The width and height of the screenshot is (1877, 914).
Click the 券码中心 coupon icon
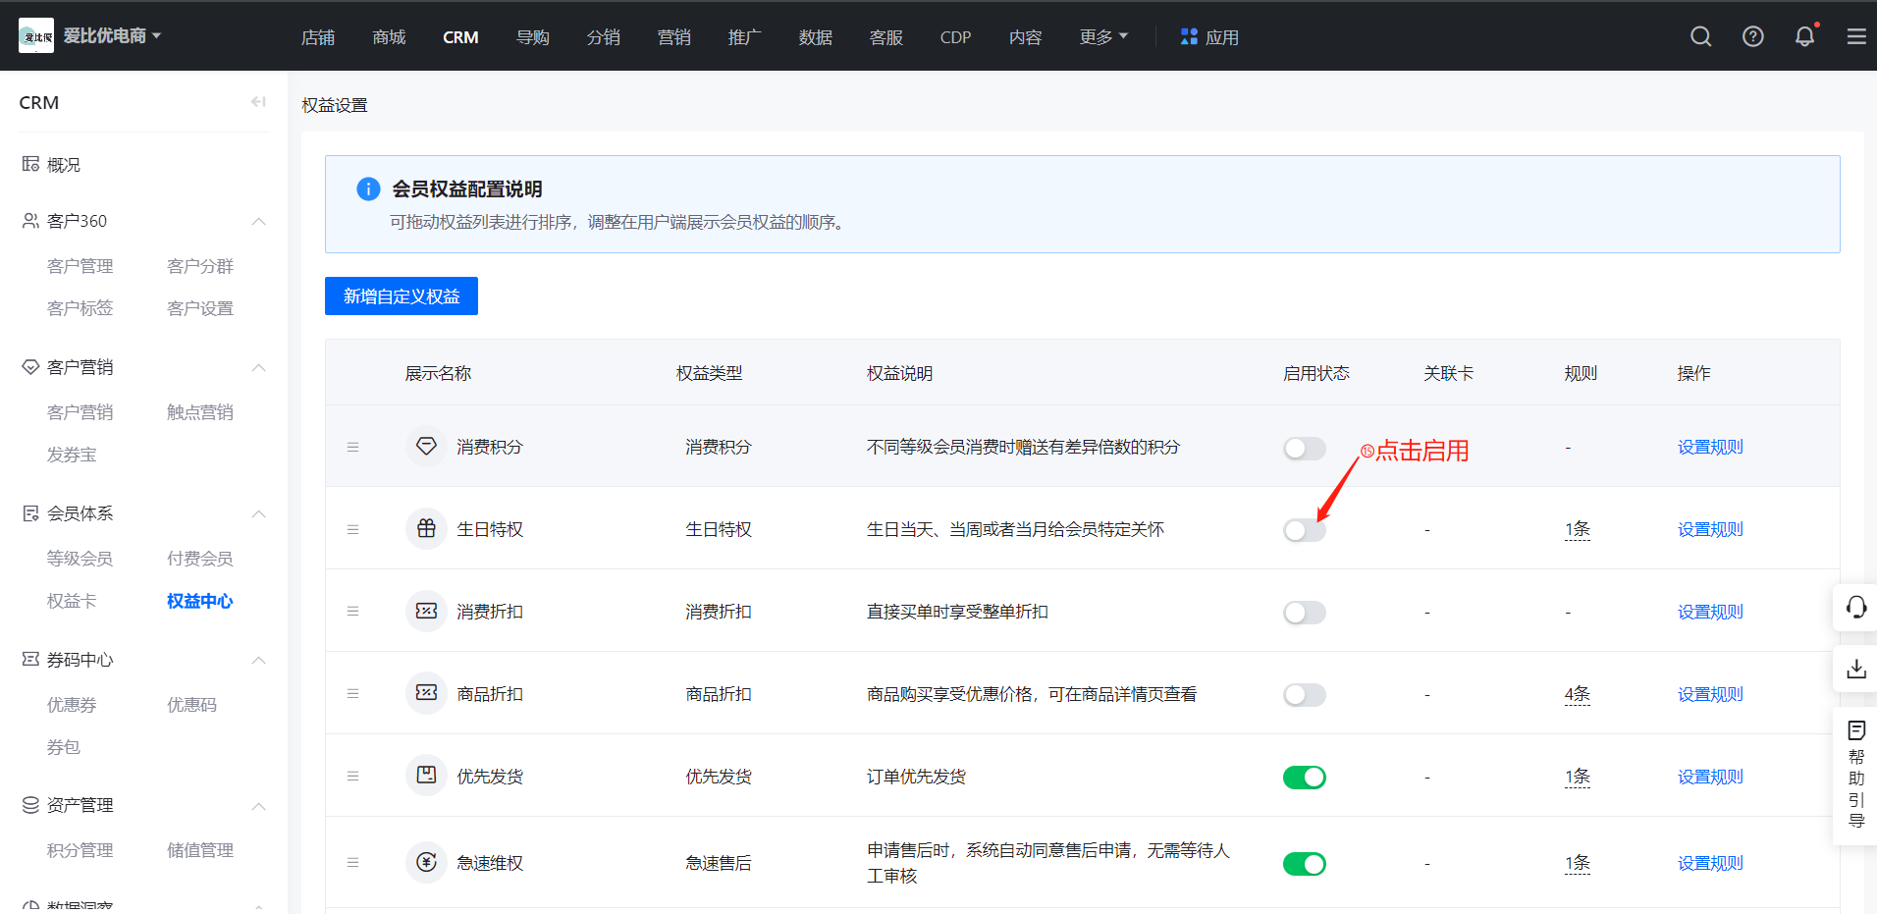(30, 660)
